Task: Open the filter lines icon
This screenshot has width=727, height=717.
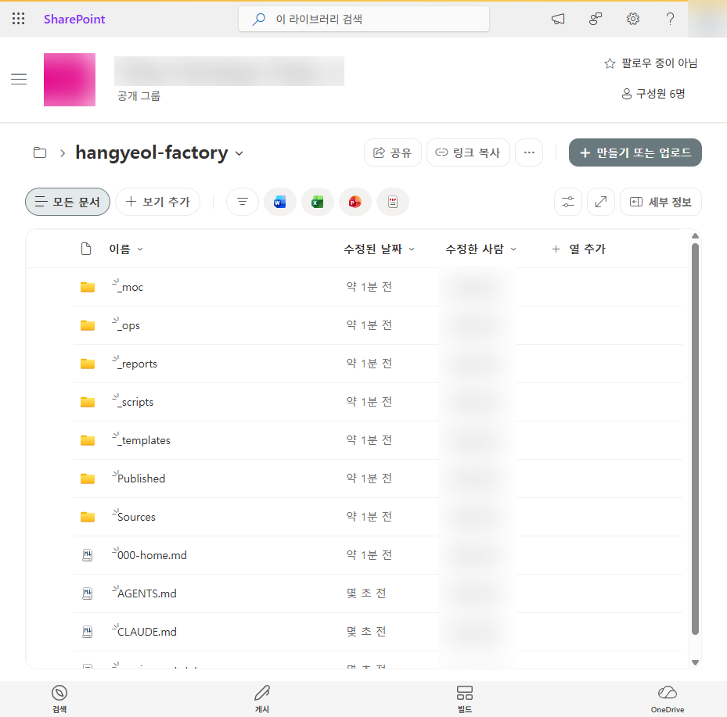Action: tap(243, 202)
